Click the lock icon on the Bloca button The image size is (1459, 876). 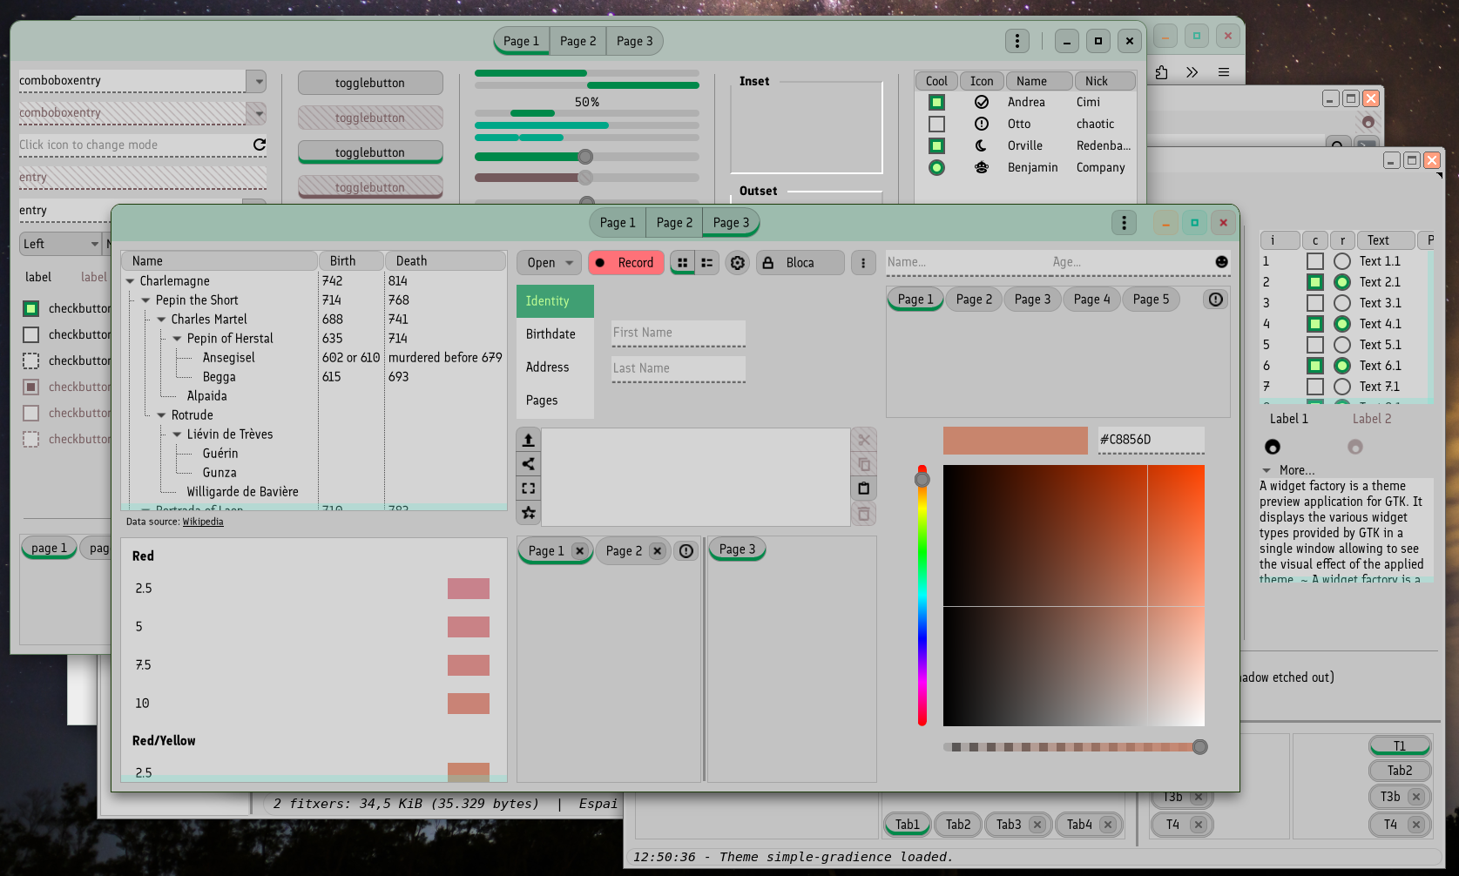pos(768,263)
